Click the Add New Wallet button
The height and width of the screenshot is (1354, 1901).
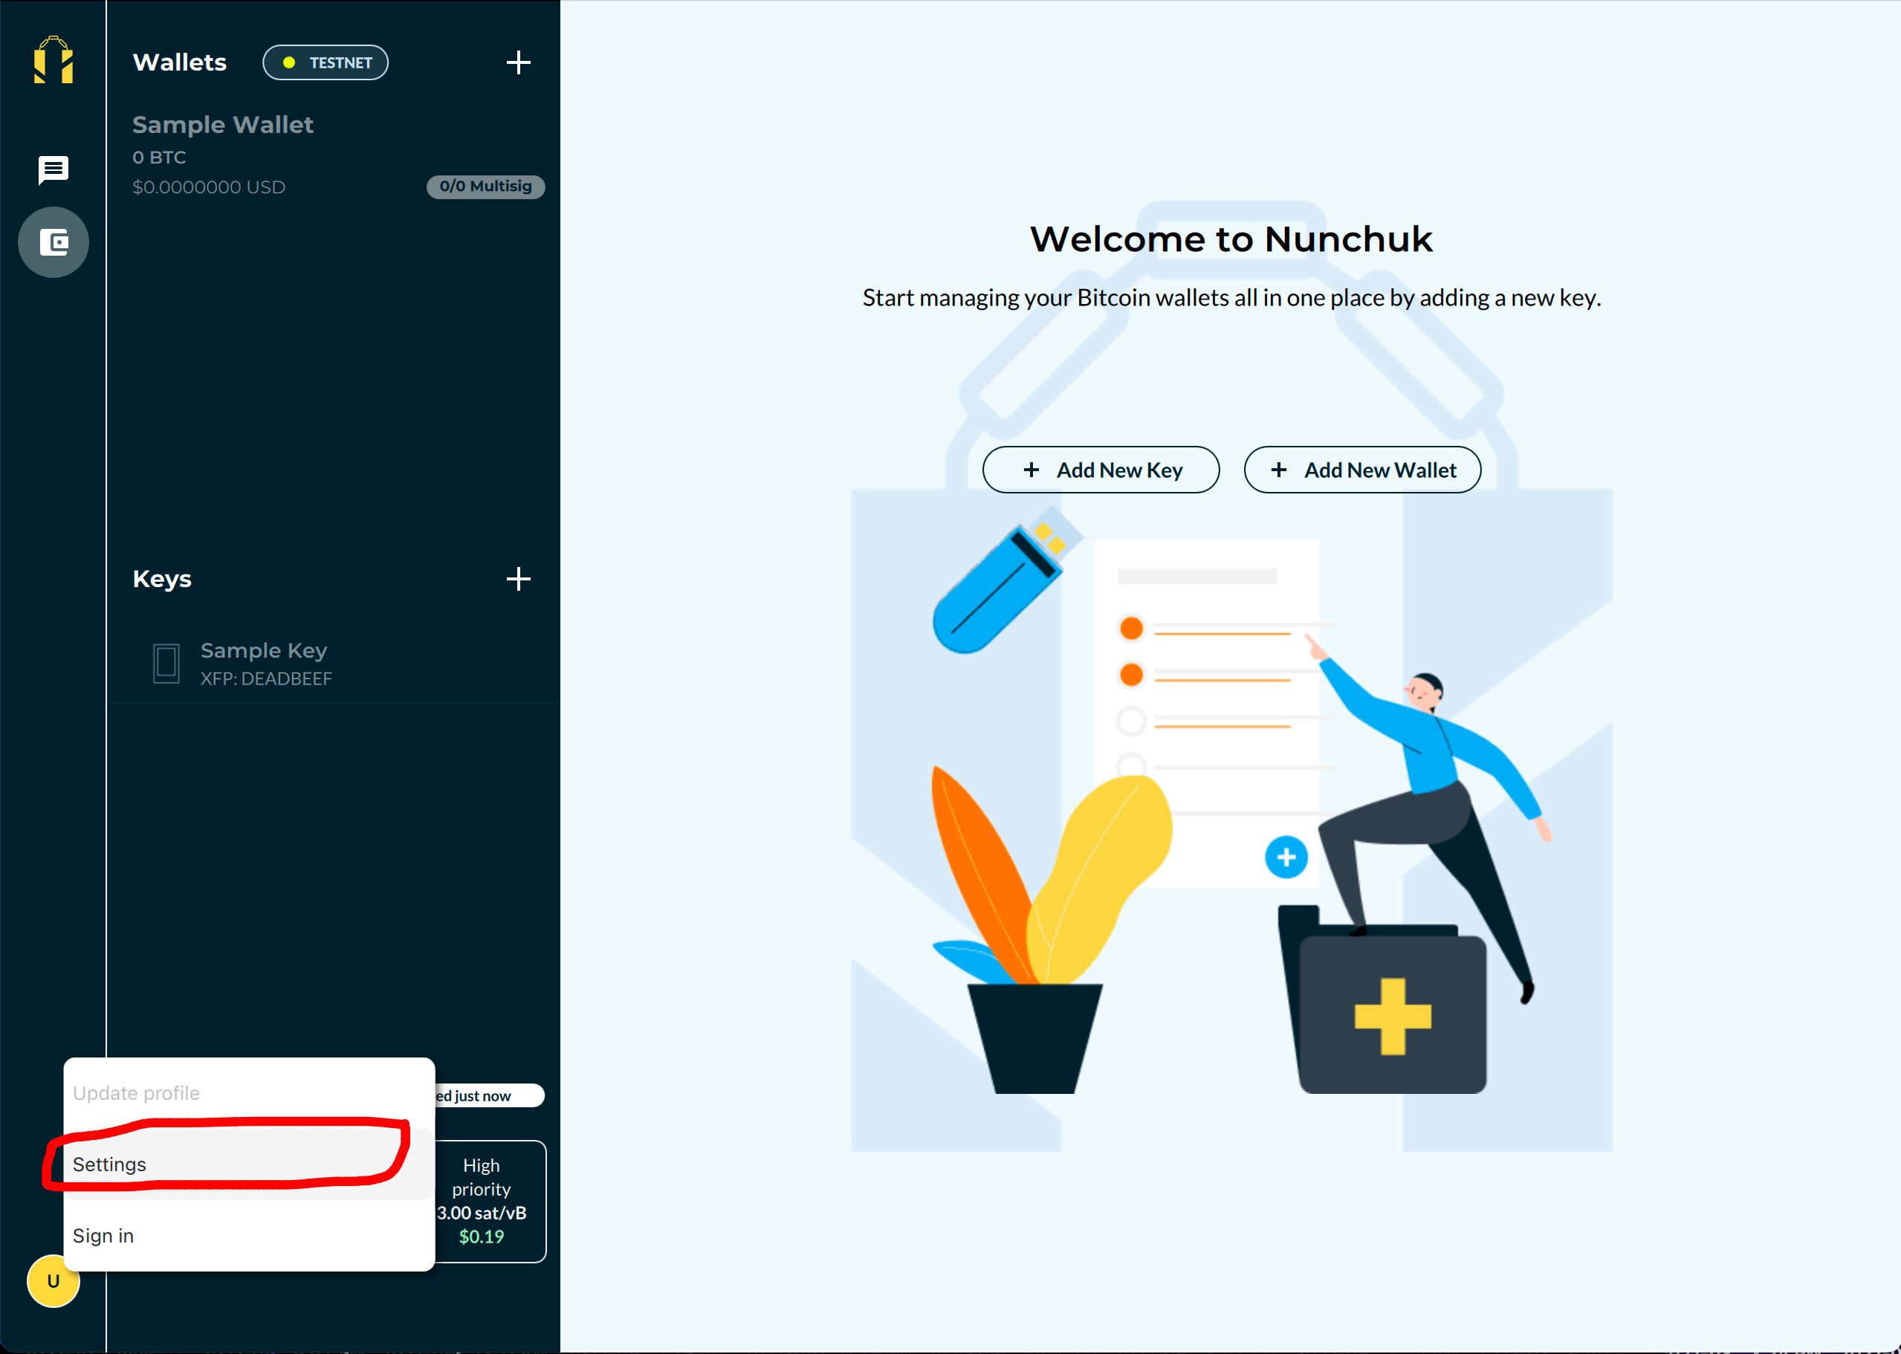click(x=1361, y=467)
